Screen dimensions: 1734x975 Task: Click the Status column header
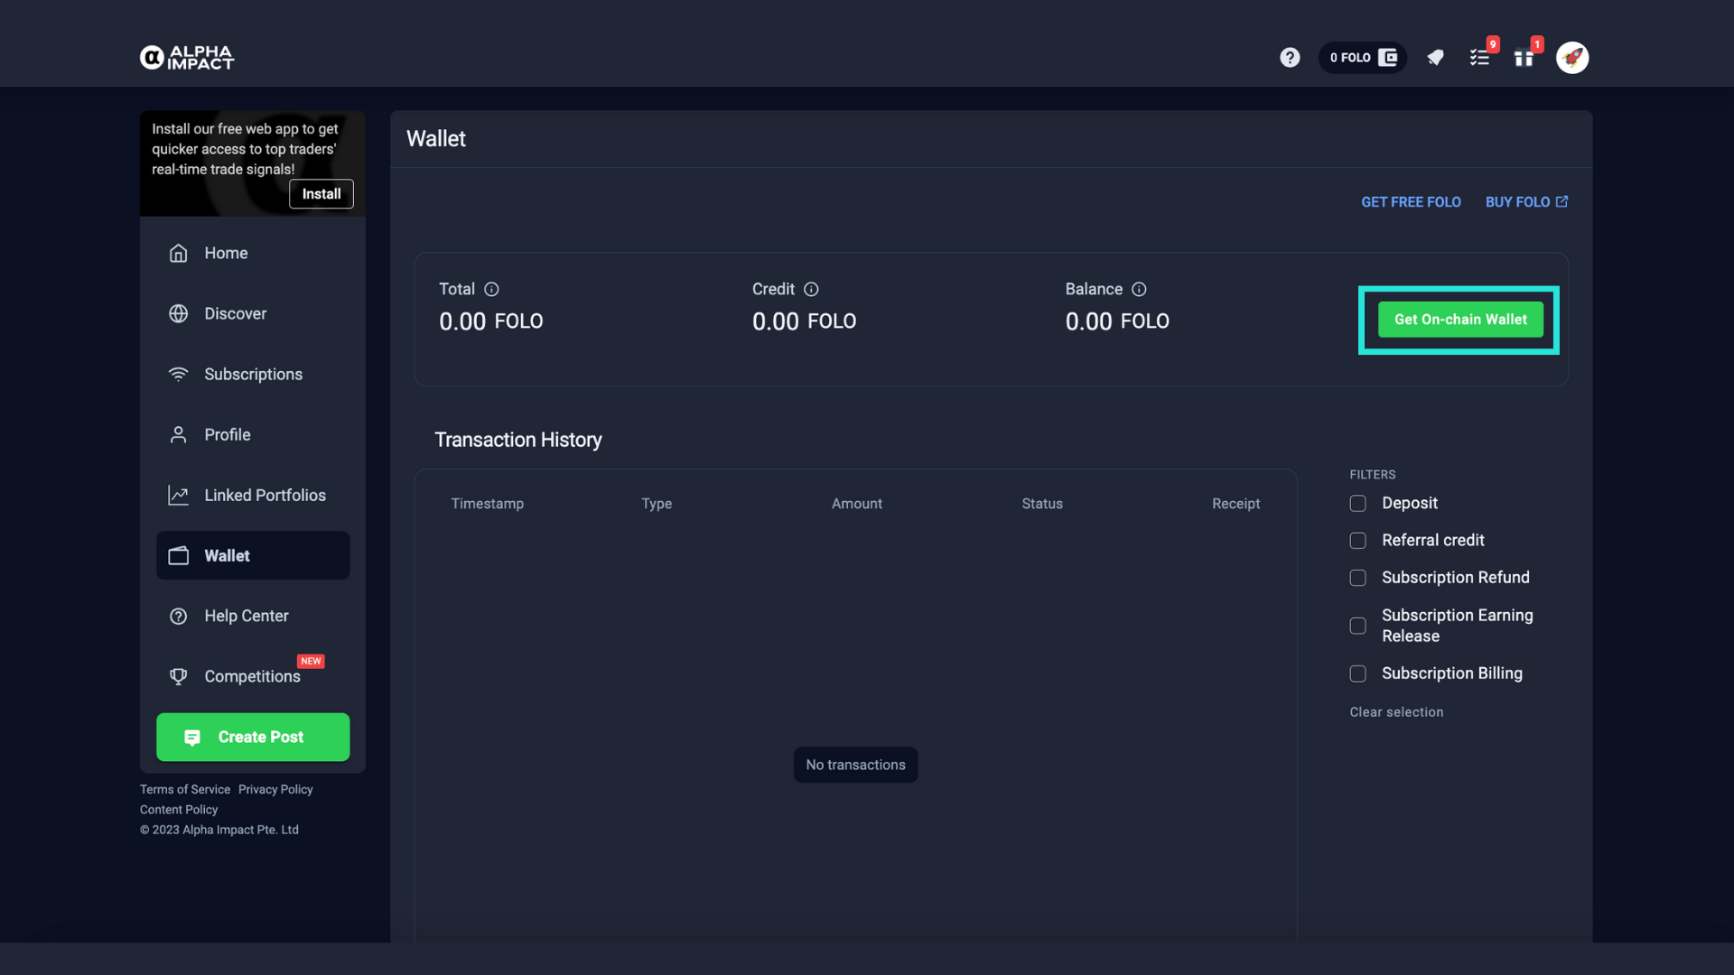click(x=1042, y=504)
